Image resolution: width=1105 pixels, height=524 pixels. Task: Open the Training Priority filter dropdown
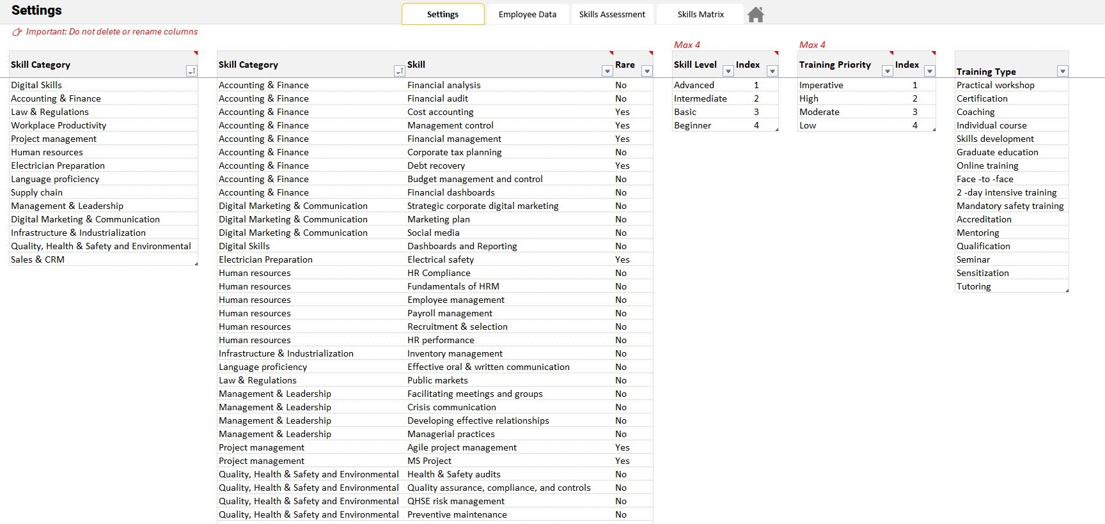click(x=888, y=71)
